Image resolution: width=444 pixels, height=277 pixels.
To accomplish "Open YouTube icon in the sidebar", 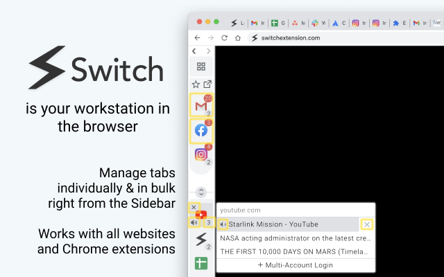I will pyautogui.click(x=201, y=215).
